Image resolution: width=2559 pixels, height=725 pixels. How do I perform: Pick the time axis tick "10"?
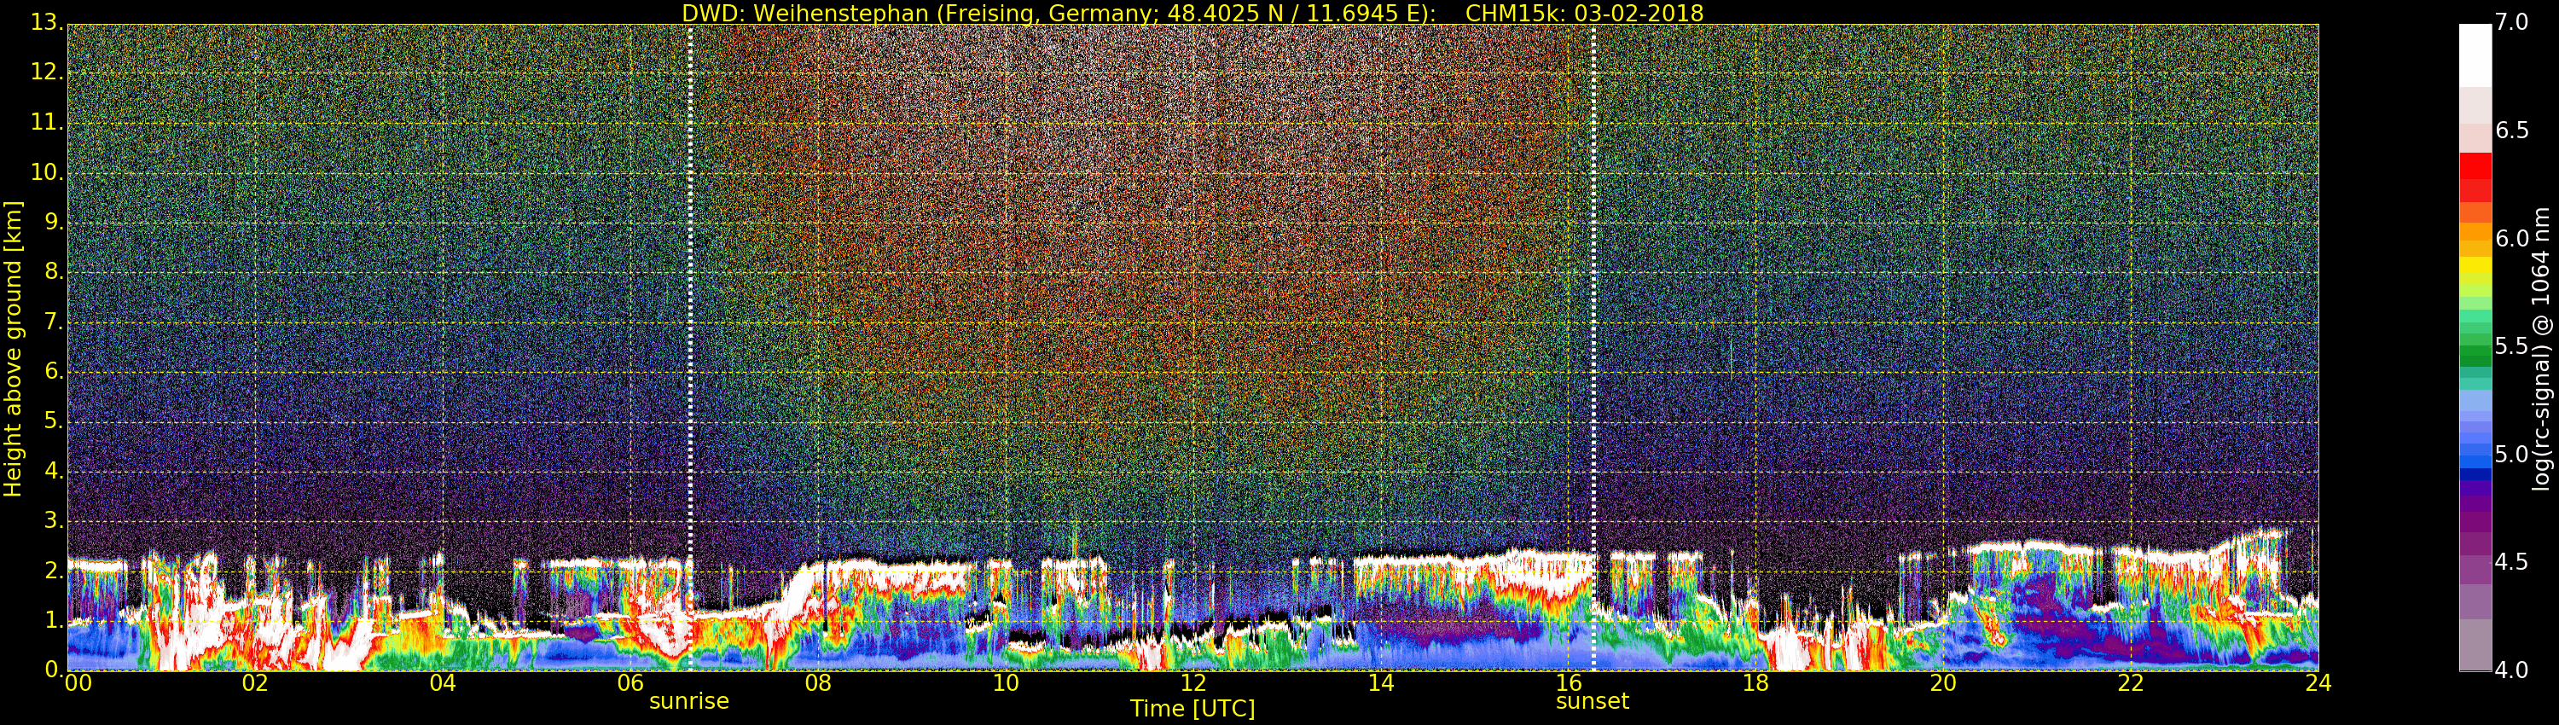pos(1006,683)
